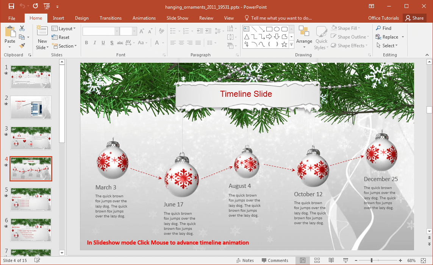Image resolution: width=433 pixels, height=265 pixels.
Task: Switch to the Design tab
Action: point(82,18)
